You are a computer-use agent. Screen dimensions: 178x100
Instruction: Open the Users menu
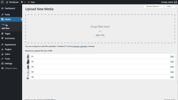[8, 54]
